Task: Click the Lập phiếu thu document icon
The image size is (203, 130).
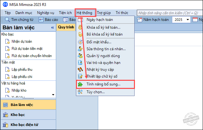Action: pos(8,70)
